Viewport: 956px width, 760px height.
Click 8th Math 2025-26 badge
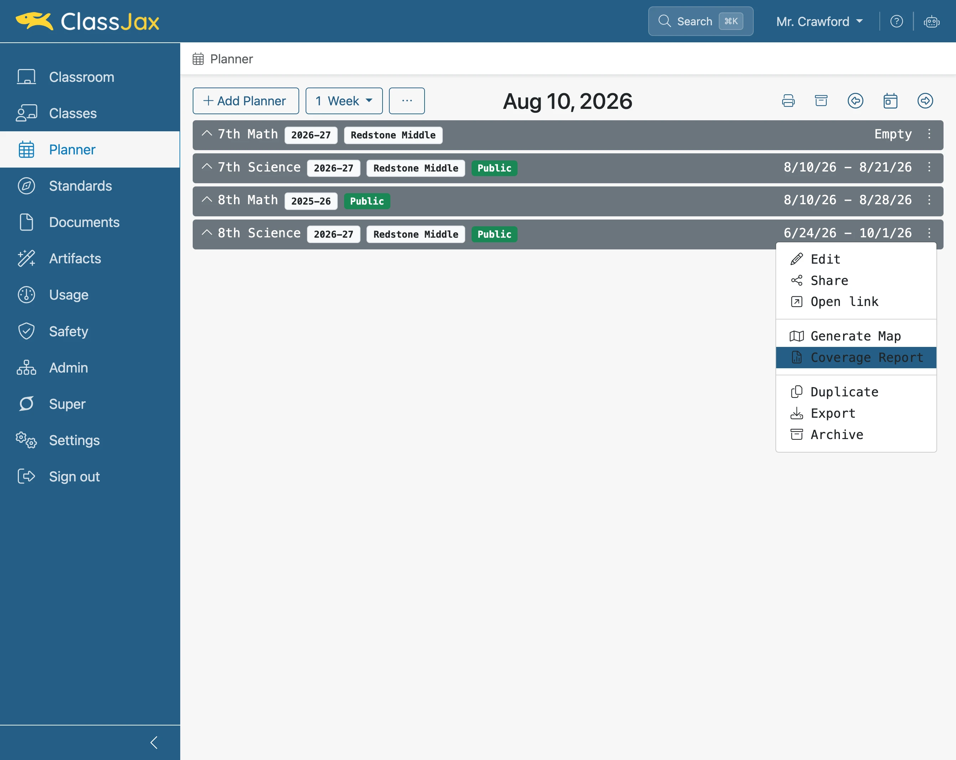(311, 201)
